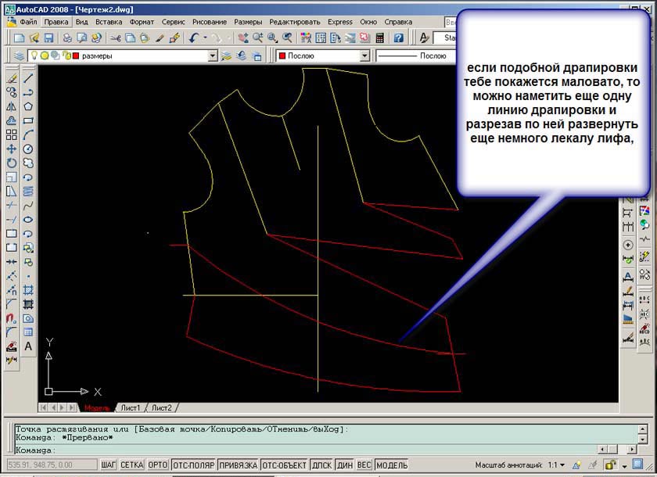
Task: Open the 'Послою' color dropdown
Action: click(364, 56)
